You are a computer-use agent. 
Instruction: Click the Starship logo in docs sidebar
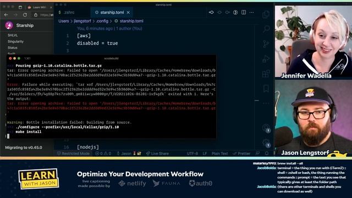9,25
